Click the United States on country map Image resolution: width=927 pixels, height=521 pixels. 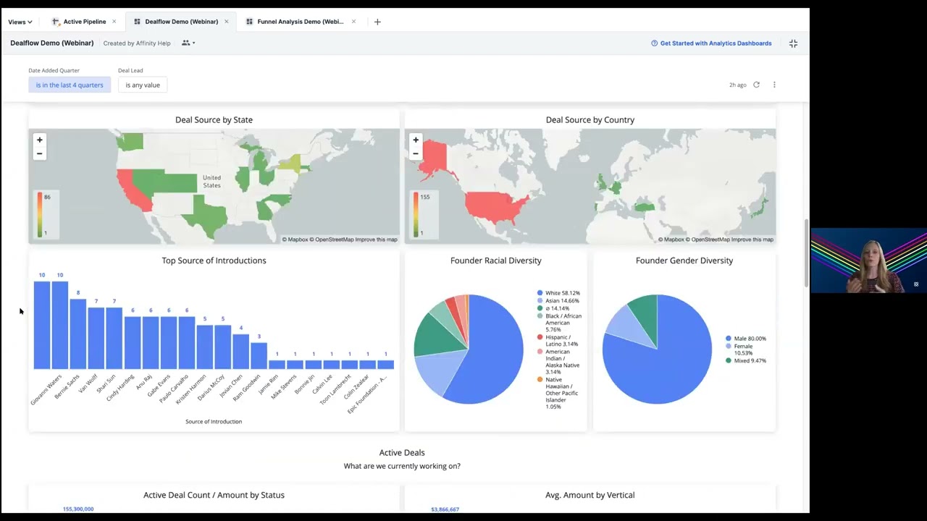[x=496, y=206]
